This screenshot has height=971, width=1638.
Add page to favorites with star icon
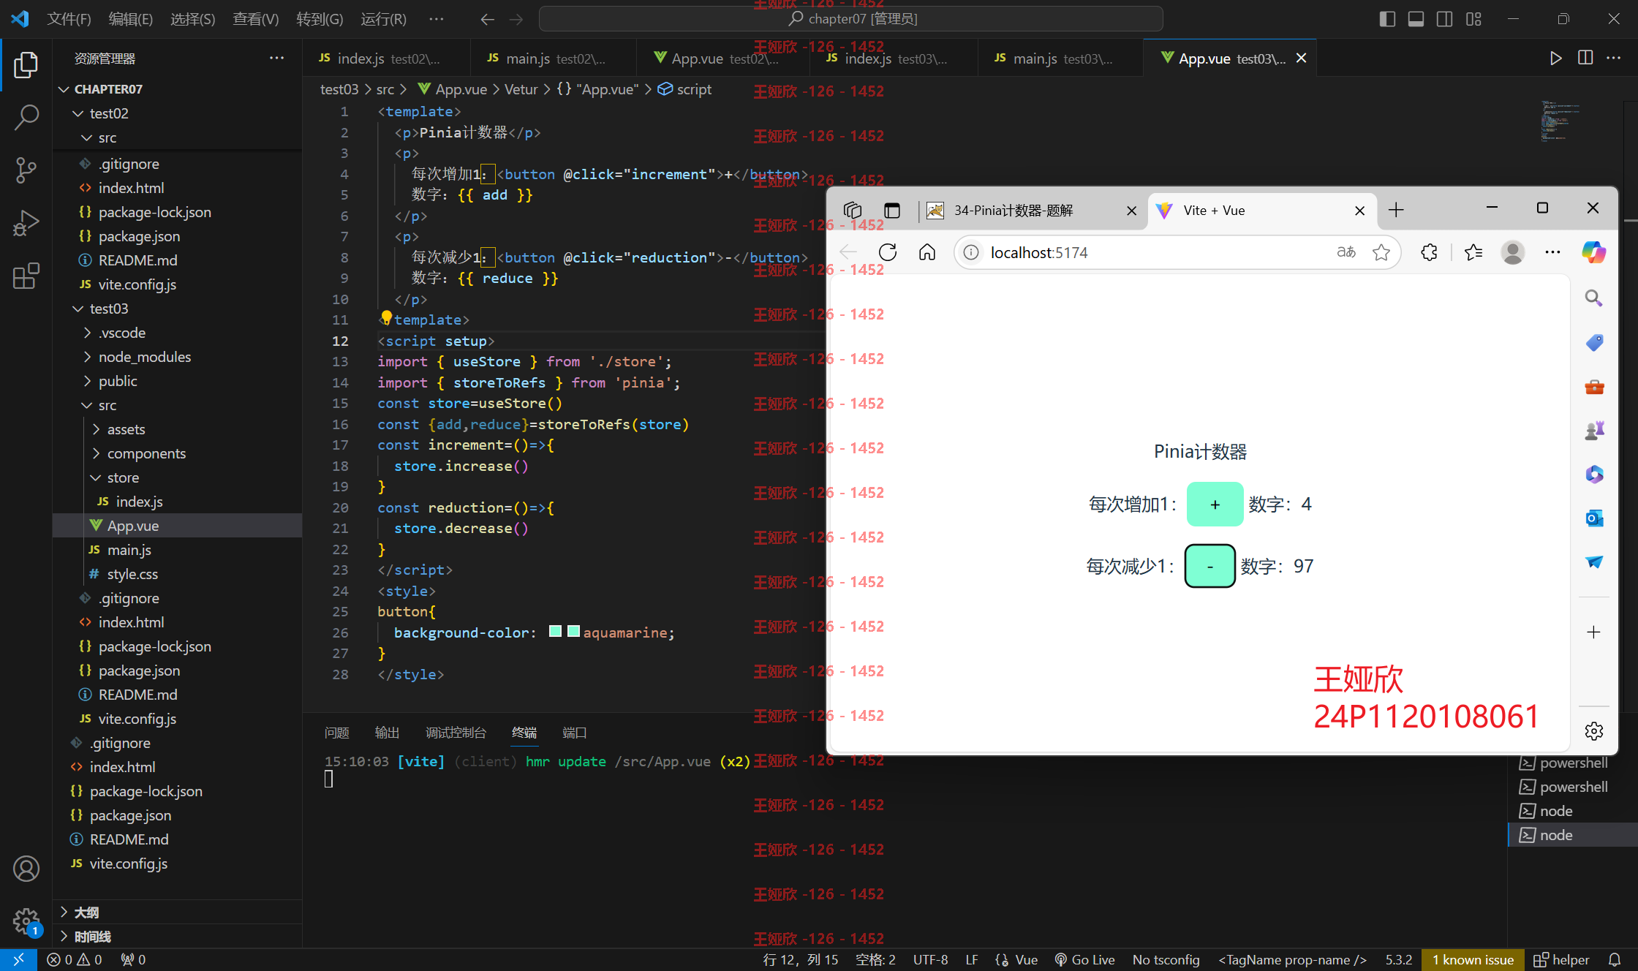coord(1381,252)
